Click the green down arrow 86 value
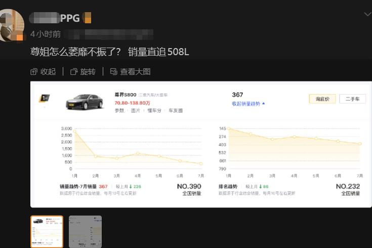 264,187
